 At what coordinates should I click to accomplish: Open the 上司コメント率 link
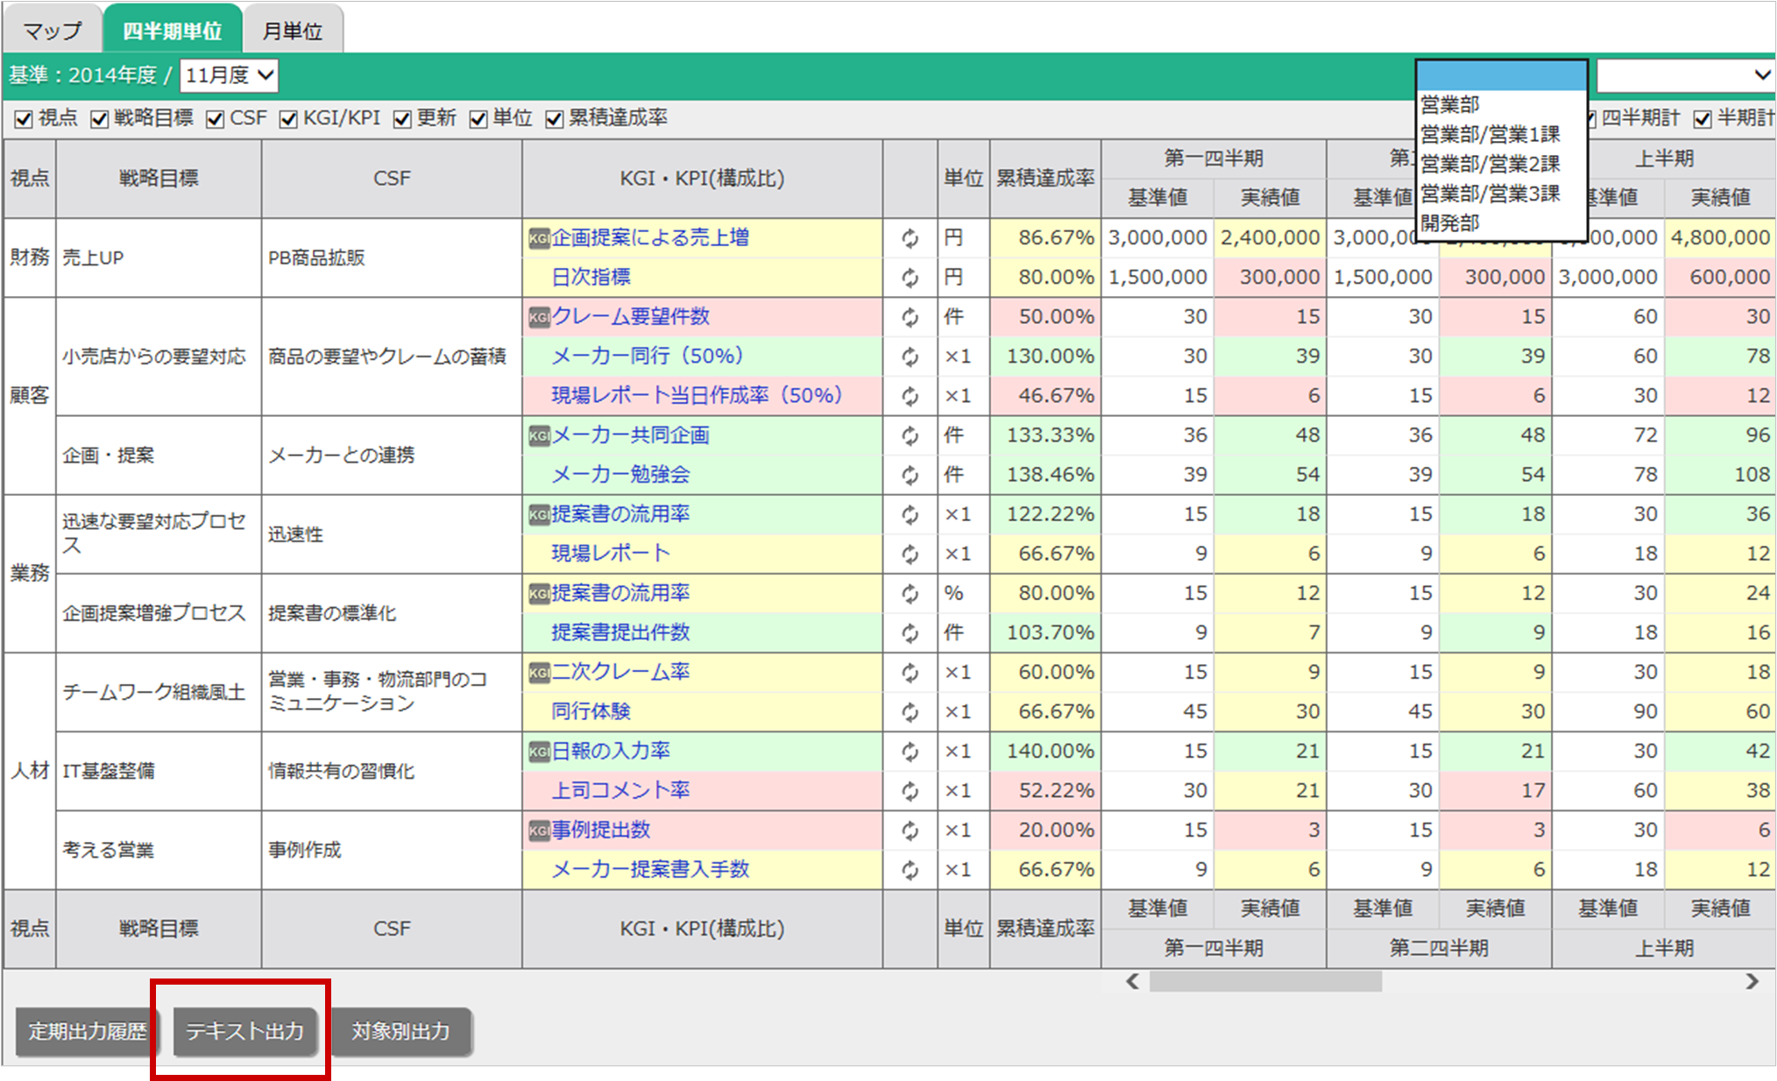point(620,790)
